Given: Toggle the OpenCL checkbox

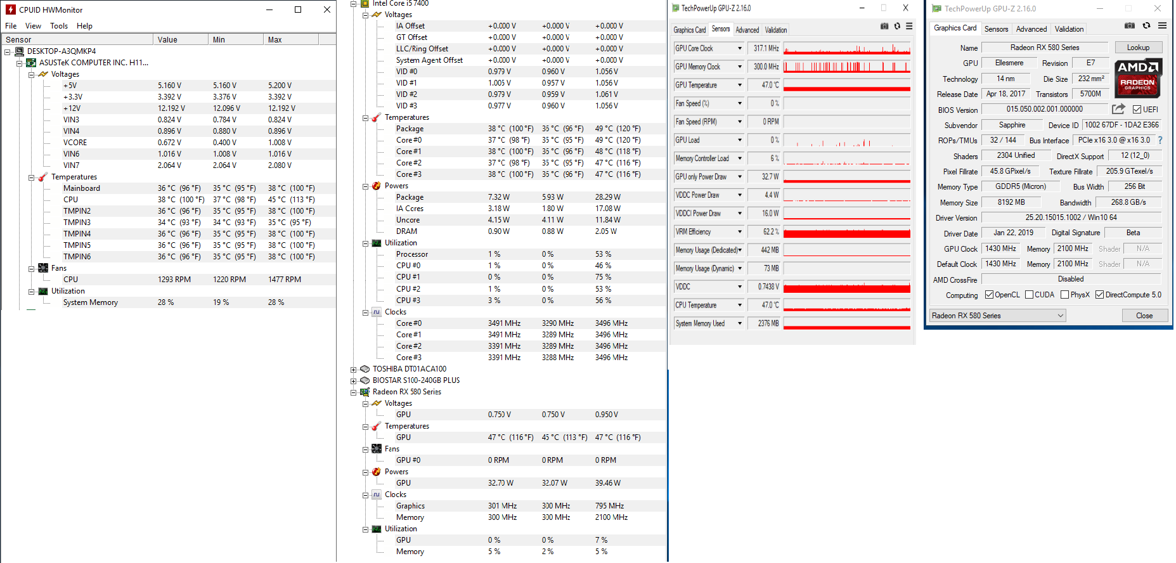Looking at the screenshot, I should [x=989, y=295].
